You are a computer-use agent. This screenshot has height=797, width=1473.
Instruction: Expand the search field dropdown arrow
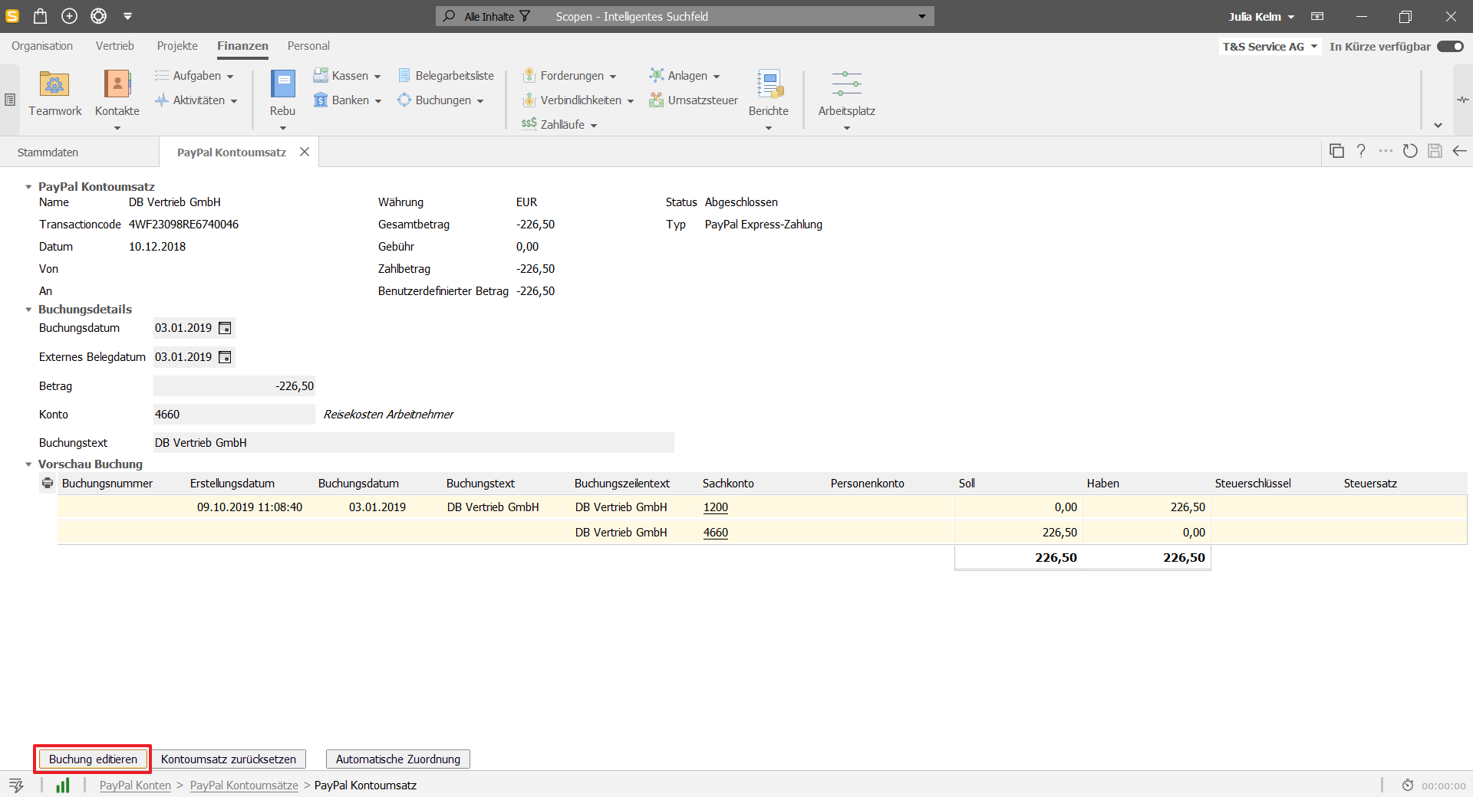[921, 16]
